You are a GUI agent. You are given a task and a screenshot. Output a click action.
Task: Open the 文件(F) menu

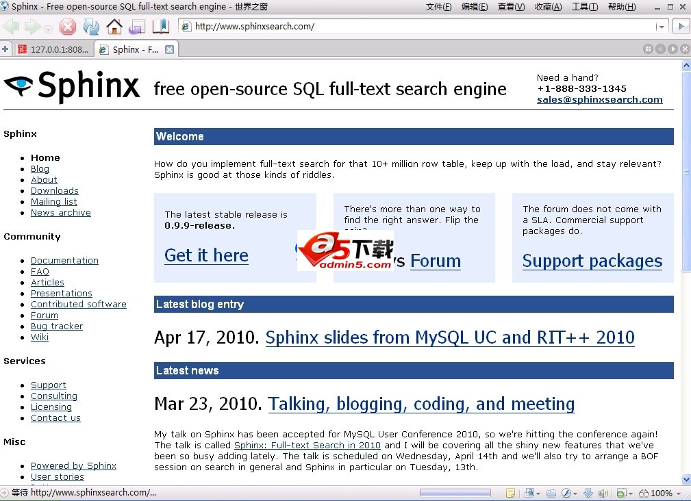tap(438, 7)
